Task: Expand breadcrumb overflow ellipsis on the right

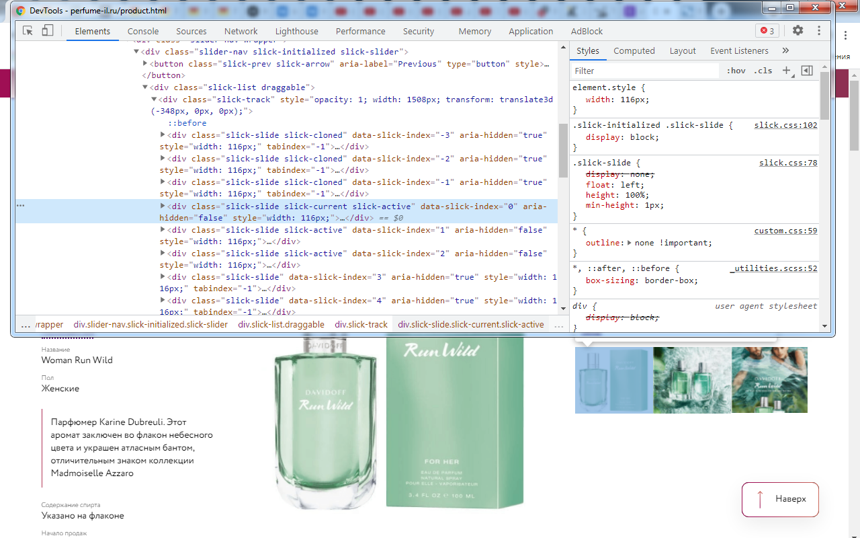Action: 559,325
